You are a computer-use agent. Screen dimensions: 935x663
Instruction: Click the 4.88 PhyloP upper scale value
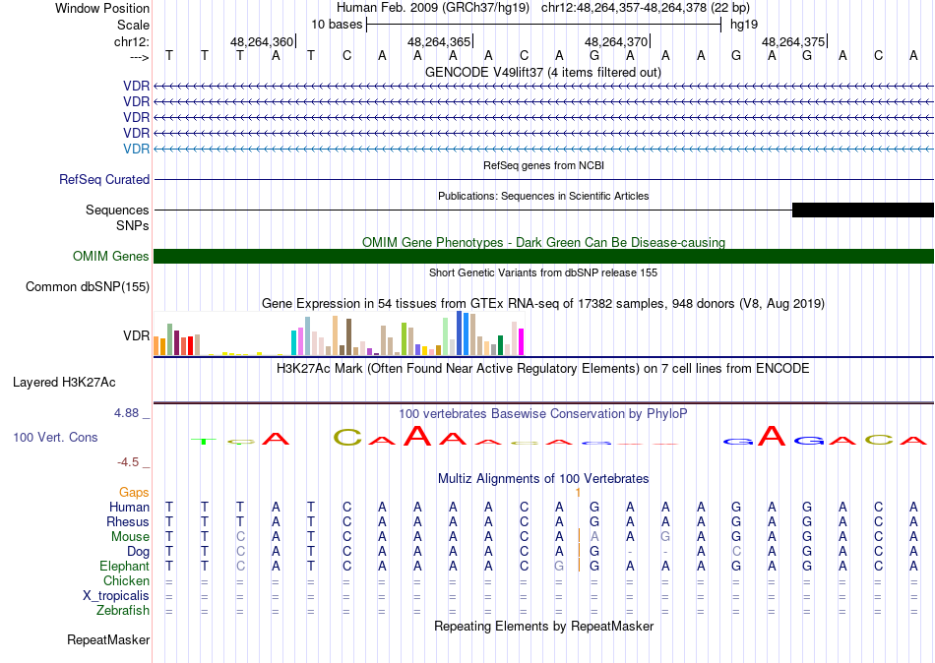(126, 412)
